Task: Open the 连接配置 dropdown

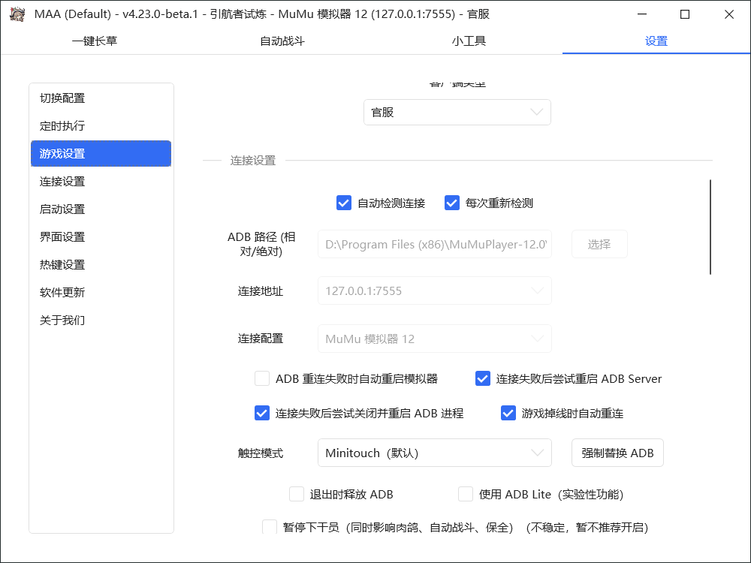Action: pyautogui.click(x=435, y=339)
